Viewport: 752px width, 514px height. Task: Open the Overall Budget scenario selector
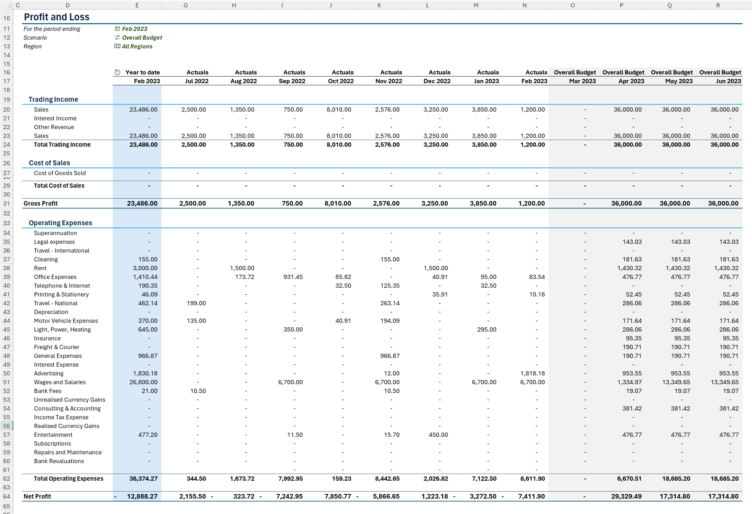(x=142, y=38)
